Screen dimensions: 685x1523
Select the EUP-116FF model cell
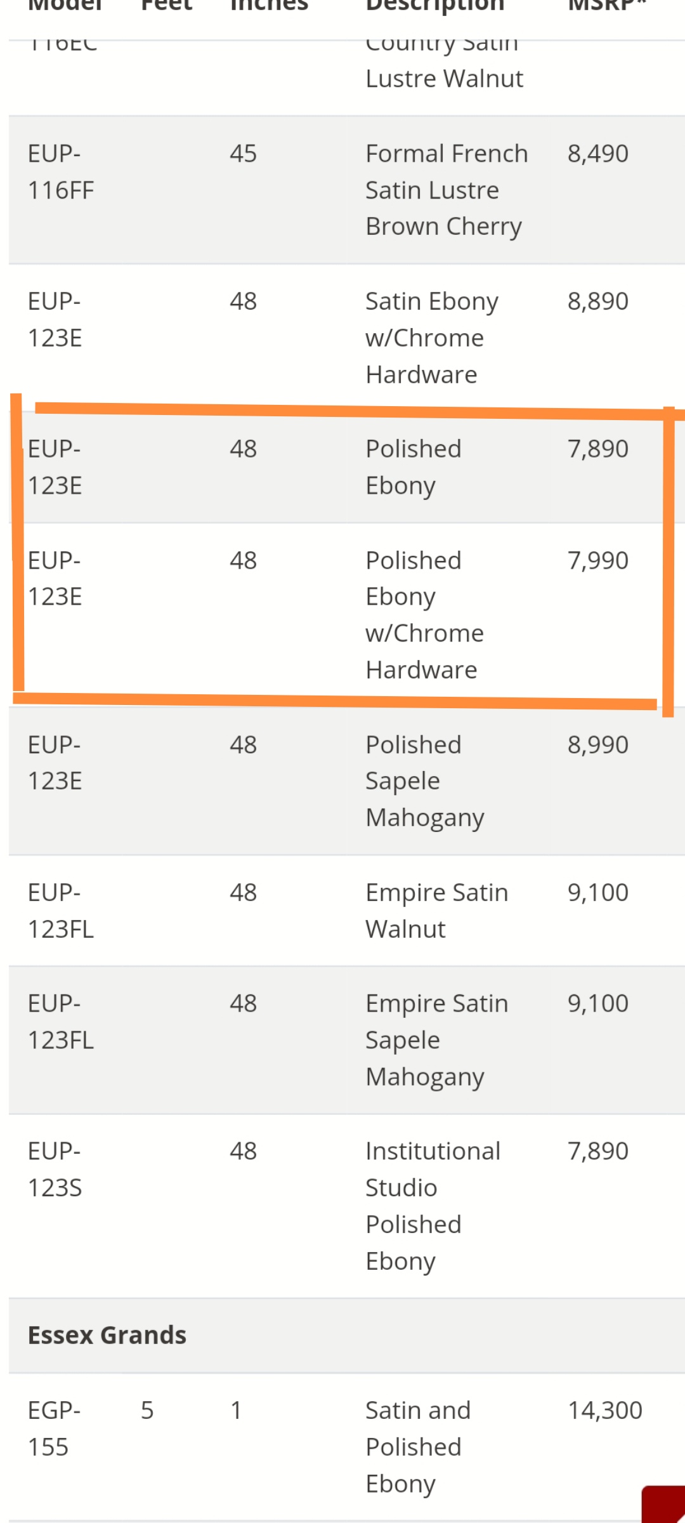pyautogui.click(x=61, y=172)
